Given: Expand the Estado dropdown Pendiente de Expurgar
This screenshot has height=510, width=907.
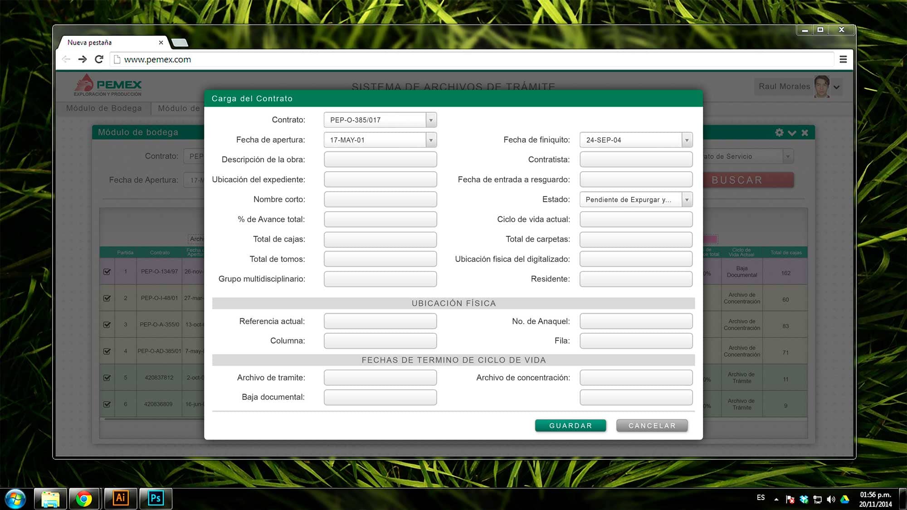Looking at the screenshot, I should [x=687, y=199].
